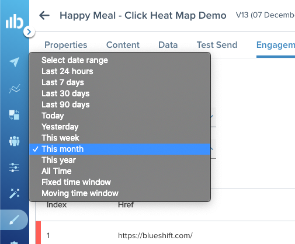Select the paintbrush creatives icon
Image resolution: width=295 pixels, height=244 pixels.
(x=14, y=219)
